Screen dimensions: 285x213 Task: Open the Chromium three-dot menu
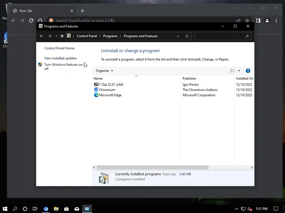pyautogui.click(x=276, y=21)
